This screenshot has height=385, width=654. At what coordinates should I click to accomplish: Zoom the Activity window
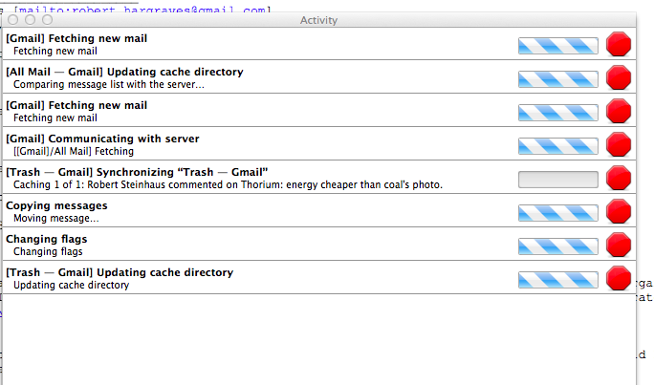click(x=47, y=19)
